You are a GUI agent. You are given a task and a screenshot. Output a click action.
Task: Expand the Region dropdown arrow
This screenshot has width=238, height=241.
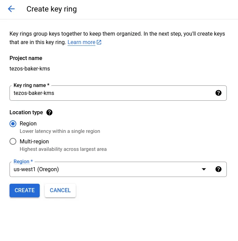204,169
